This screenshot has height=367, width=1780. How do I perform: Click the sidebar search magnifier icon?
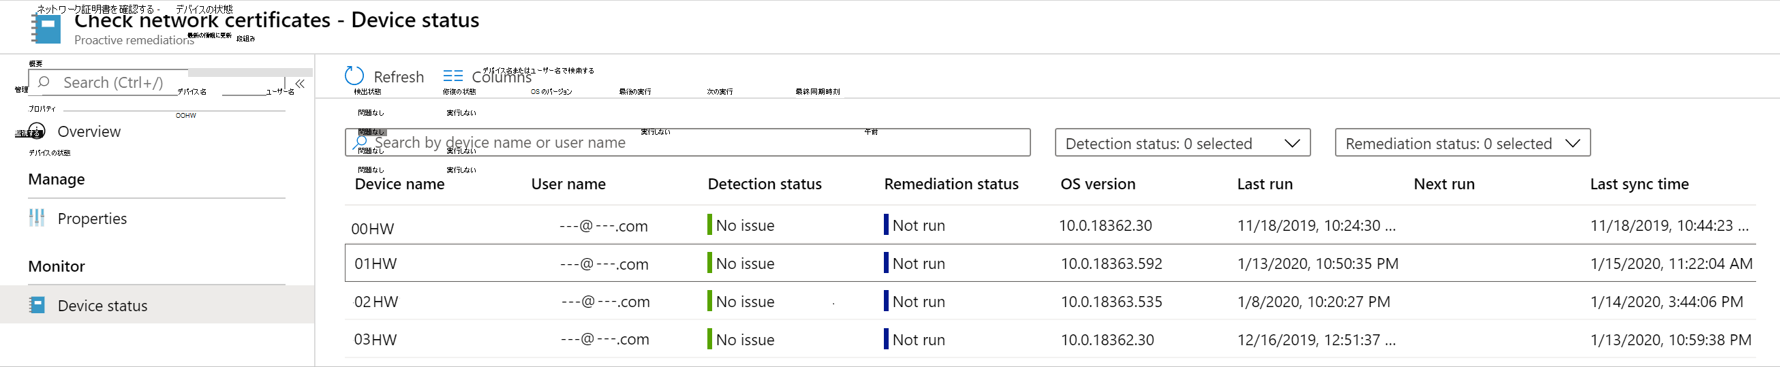coord(44,82)
